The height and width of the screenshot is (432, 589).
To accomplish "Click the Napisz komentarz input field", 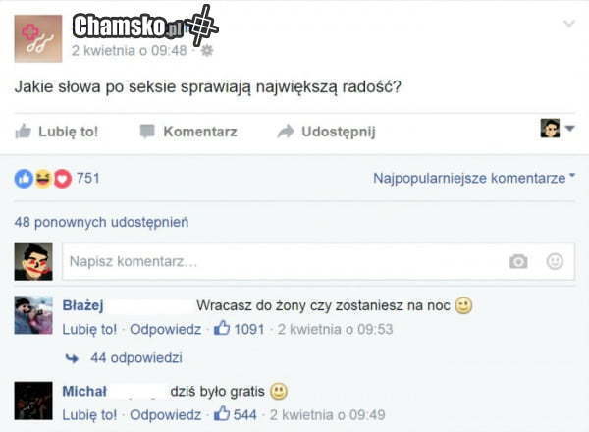I will coord(318,261).
